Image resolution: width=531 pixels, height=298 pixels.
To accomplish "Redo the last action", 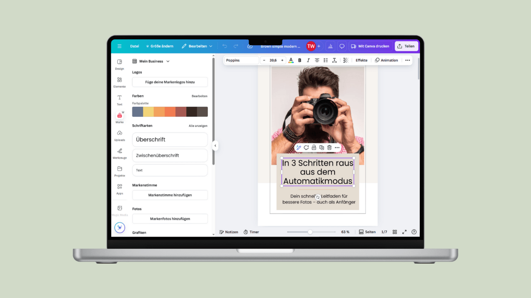I will 236,46.
